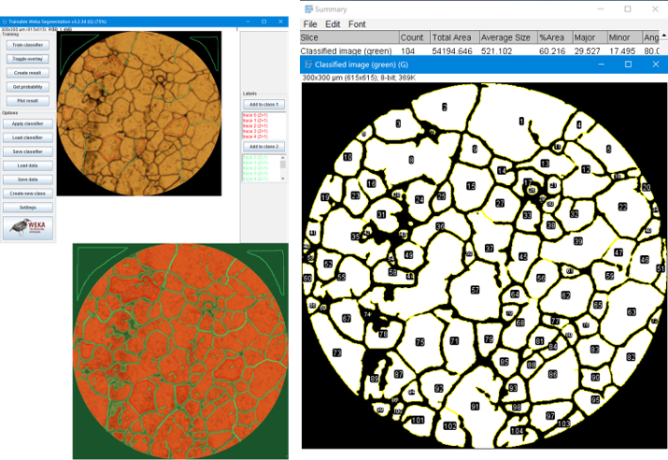
Task: Click the Save data button
Action: point(28,180)
